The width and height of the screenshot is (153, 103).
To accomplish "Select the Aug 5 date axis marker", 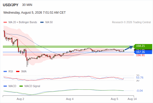I will click(x=114, y=99).
